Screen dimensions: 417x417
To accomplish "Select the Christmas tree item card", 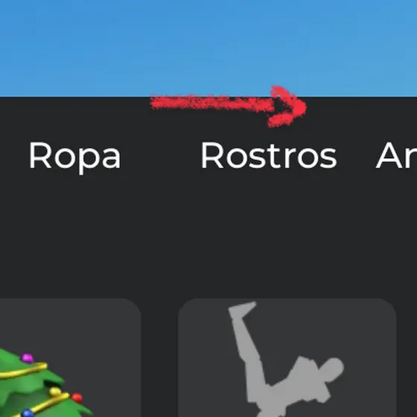I will pyautogui.click(x=70, y=357).
